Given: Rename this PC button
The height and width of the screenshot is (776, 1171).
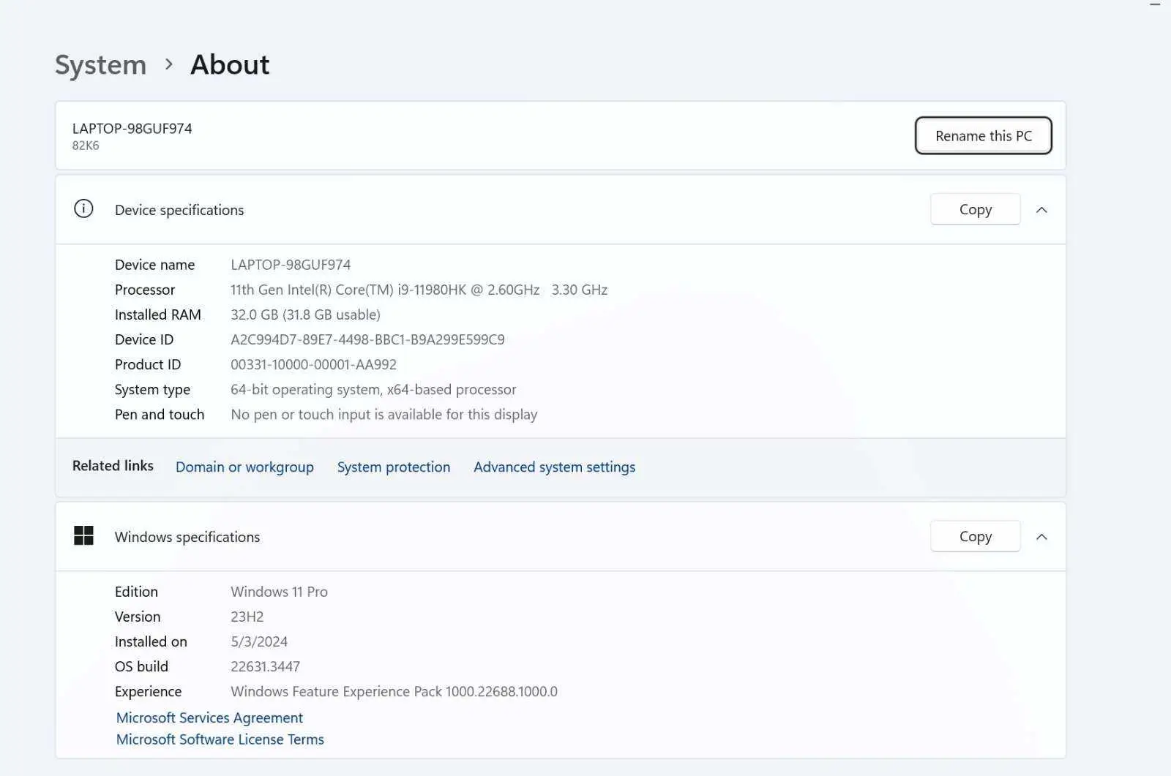Looking at the screenshot, I should pyautogui.click(x=983, y=136).
